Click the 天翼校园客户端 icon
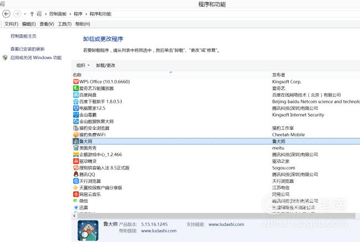360x242 pixels. click(76, 188)
